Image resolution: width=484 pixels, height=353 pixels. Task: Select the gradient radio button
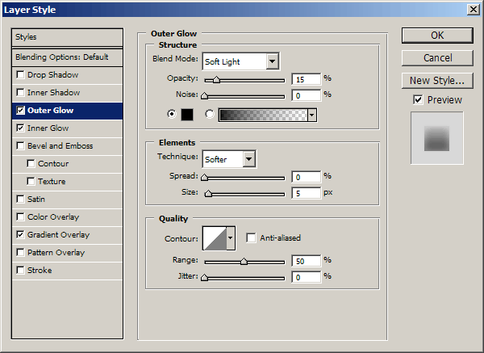(211, 115)
